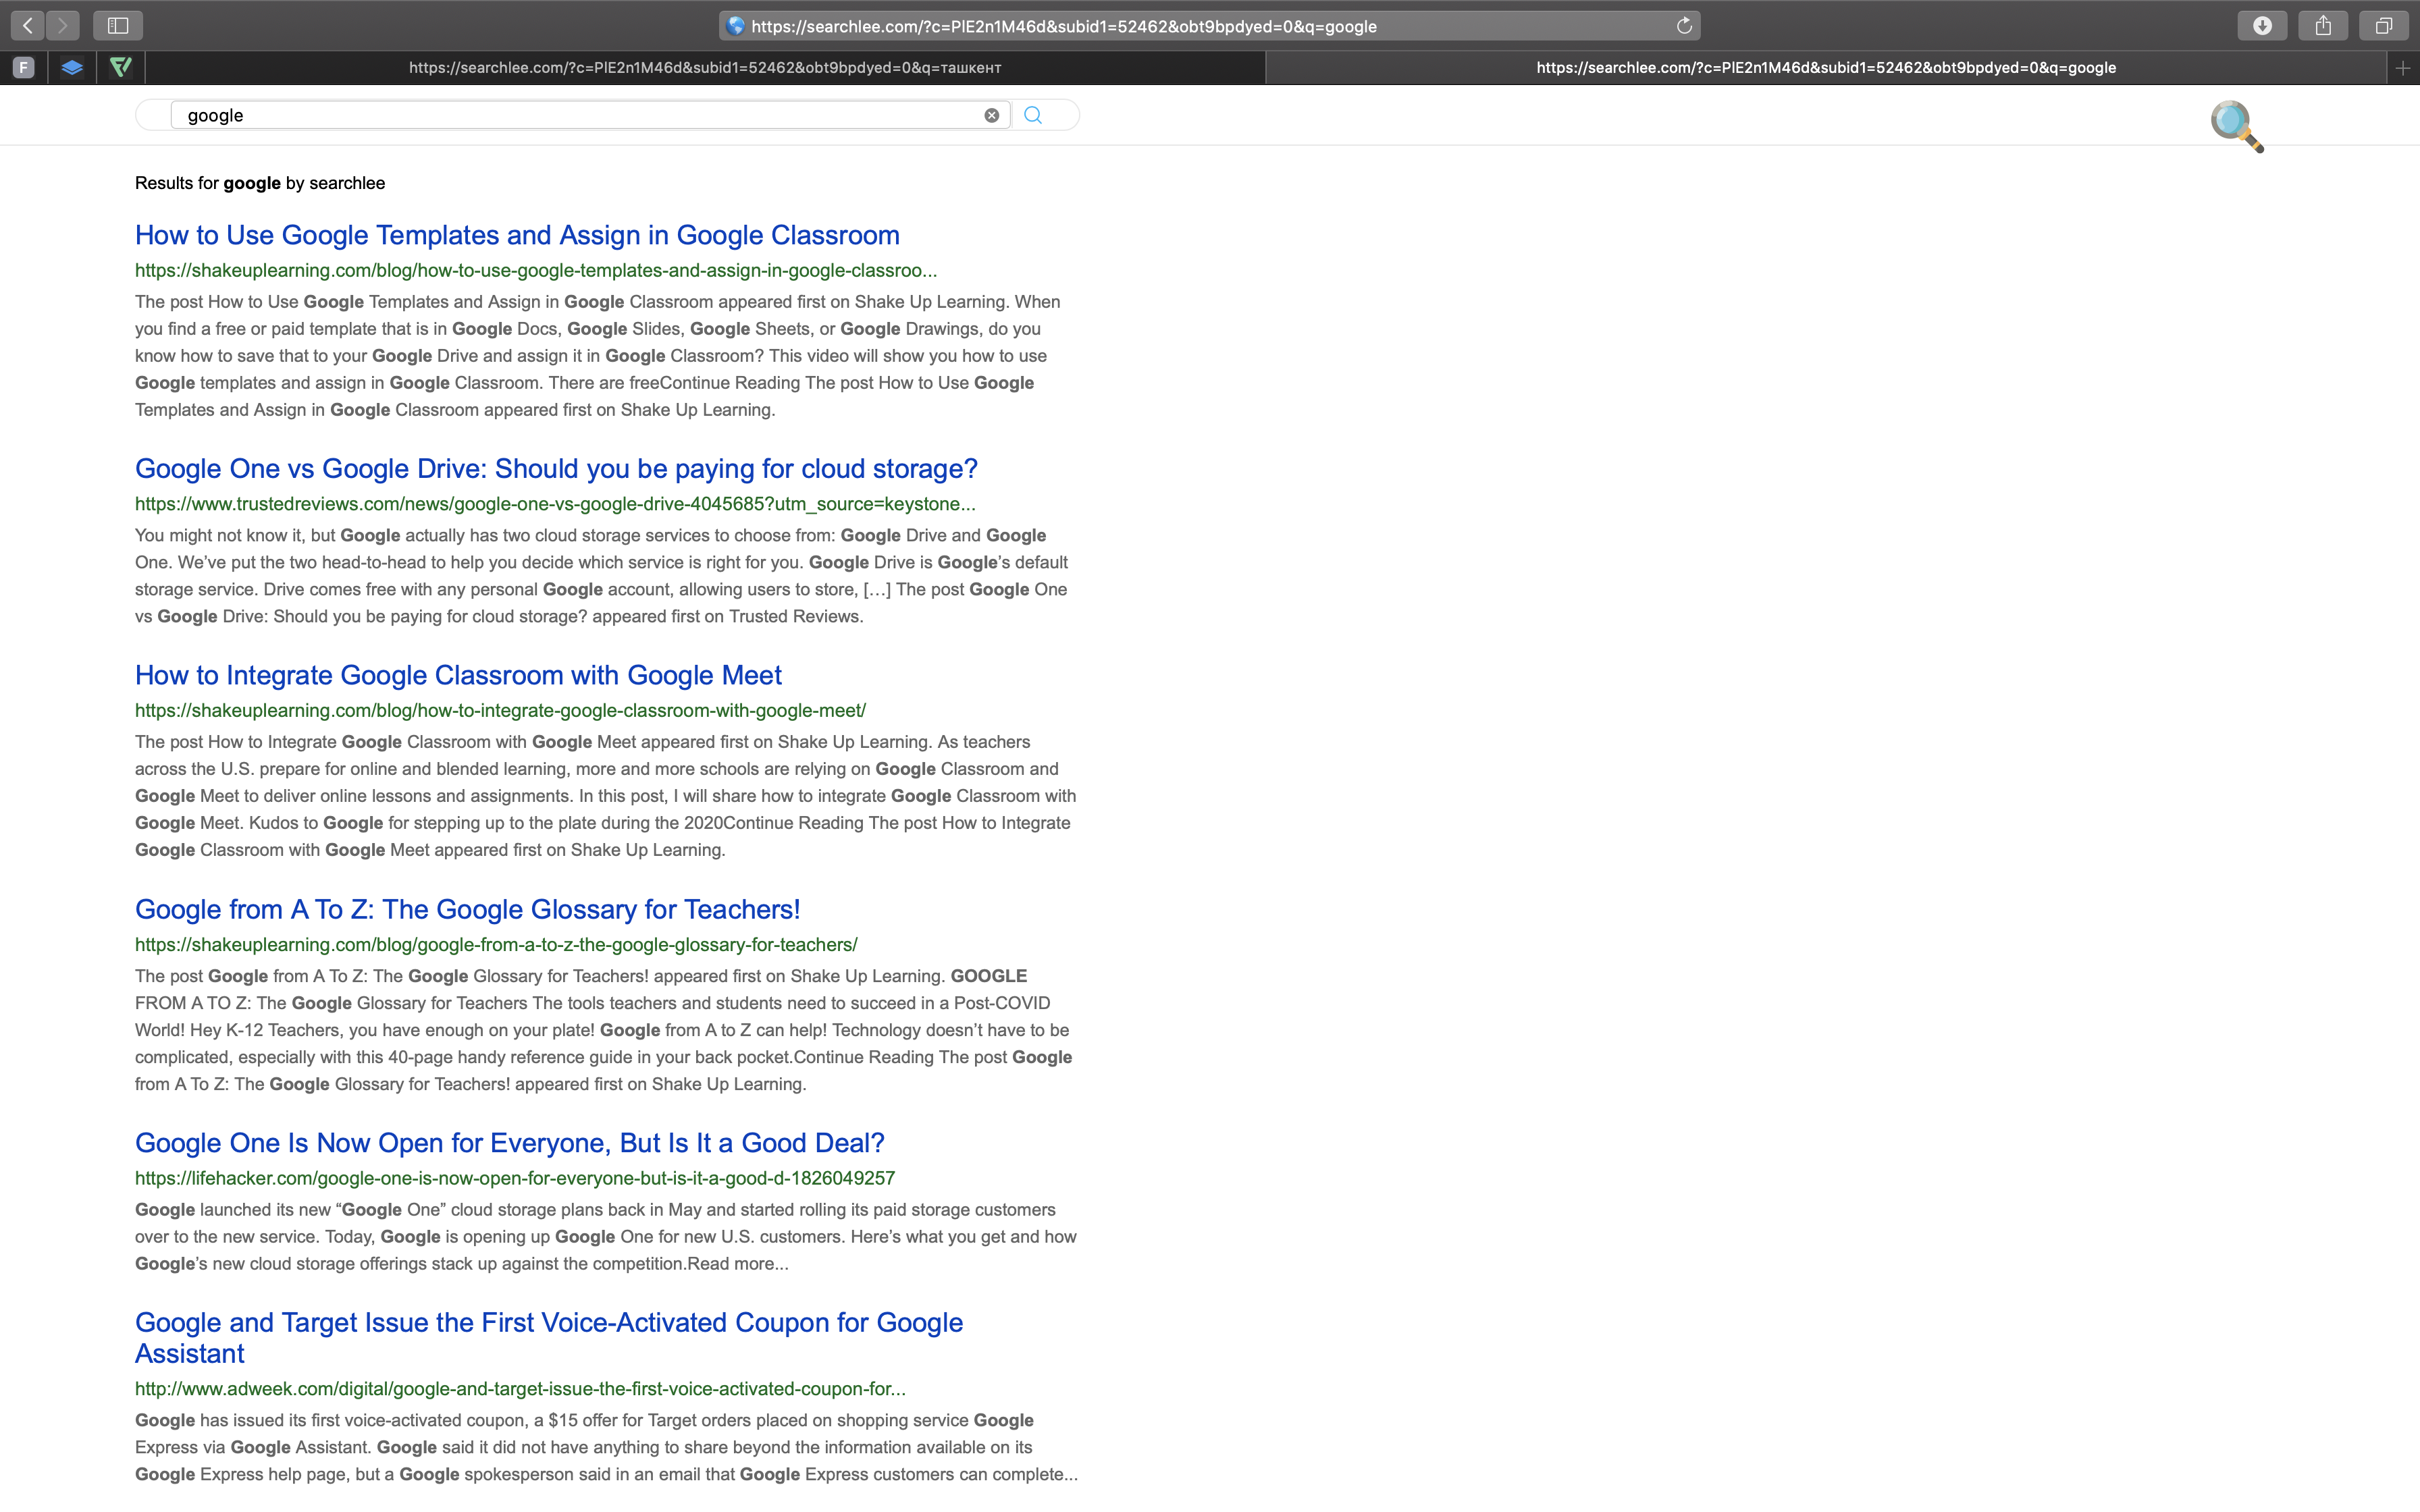
Task: Open Google One Is Now Open result
Action: [x=510, y=1142]
